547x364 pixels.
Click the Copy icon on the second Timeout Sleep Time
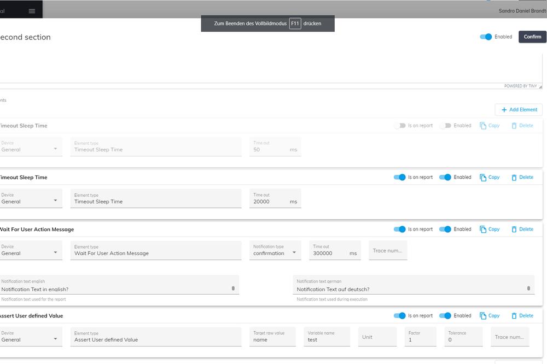point(482,177)
